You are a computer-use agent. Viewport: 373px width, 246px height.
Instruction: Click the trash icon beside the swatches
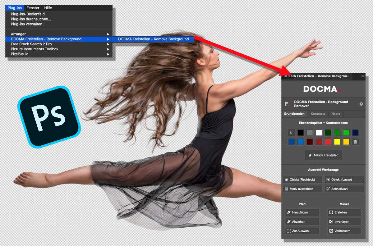356,142
